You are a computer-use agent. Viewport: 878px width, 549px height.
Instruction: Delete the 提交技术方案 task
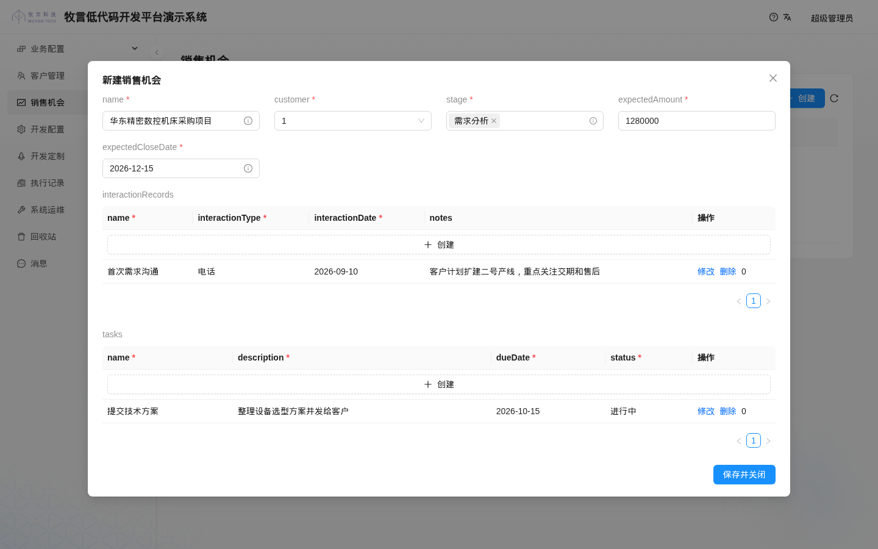(728, 411)
